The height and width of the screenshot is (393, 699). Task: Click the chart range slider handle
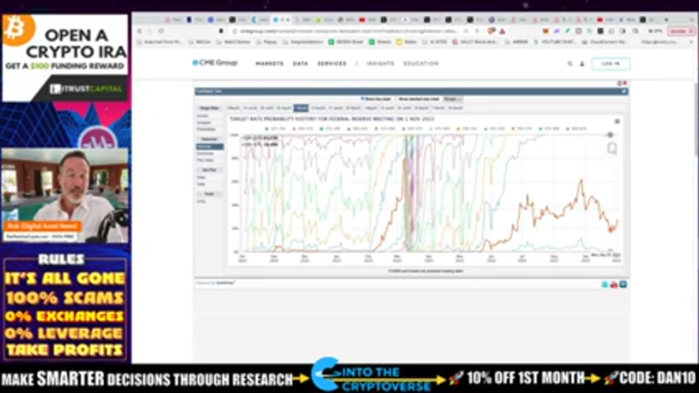click(x=610, y=134)
